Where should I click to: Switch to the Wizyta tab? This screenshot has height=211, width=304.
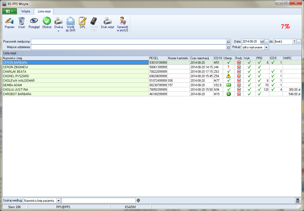[x=26, y=11]
